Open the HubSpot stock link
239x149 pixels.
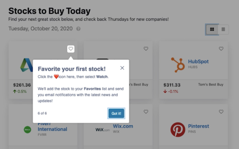tap(198, 62)
